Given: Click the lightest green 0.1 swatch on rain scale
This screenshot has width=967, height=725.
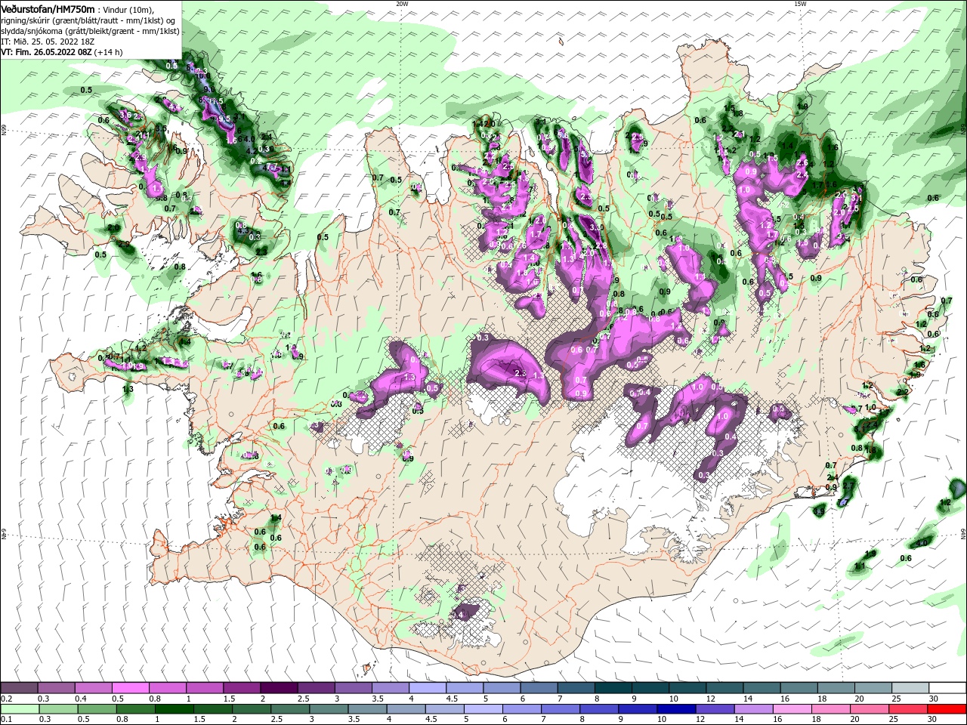Looking at the screenshot, I should point(19,708).
